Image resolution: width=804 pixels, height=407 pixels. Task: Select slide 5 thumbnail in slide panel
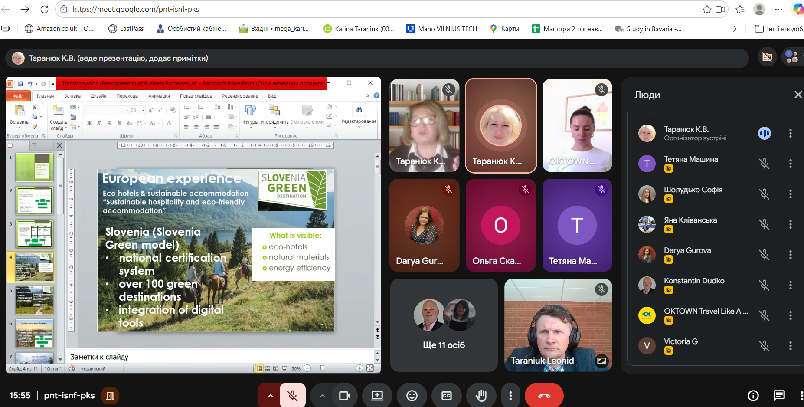34,300
